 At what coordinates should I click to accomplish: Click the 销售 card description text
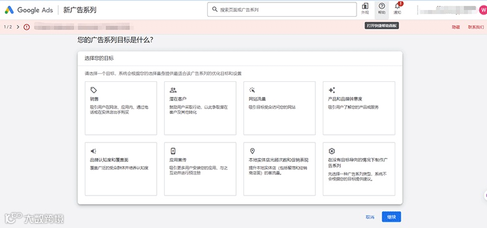119,110
